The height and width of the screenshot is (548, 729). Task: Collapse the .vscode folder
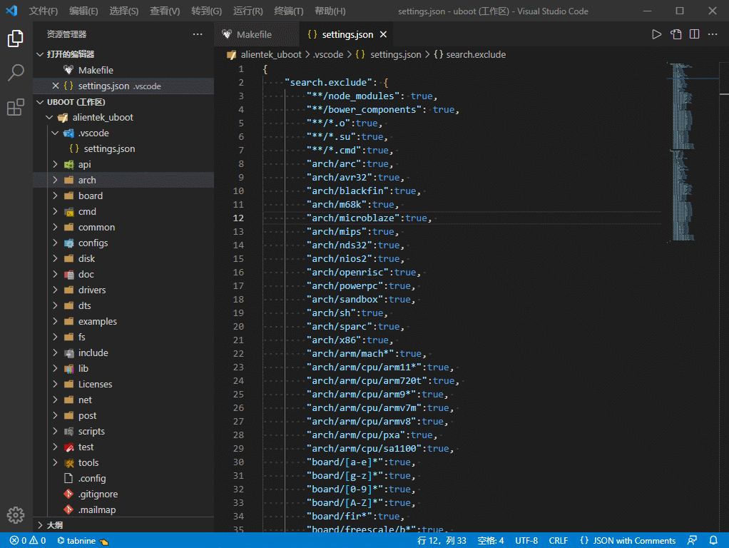55,133
